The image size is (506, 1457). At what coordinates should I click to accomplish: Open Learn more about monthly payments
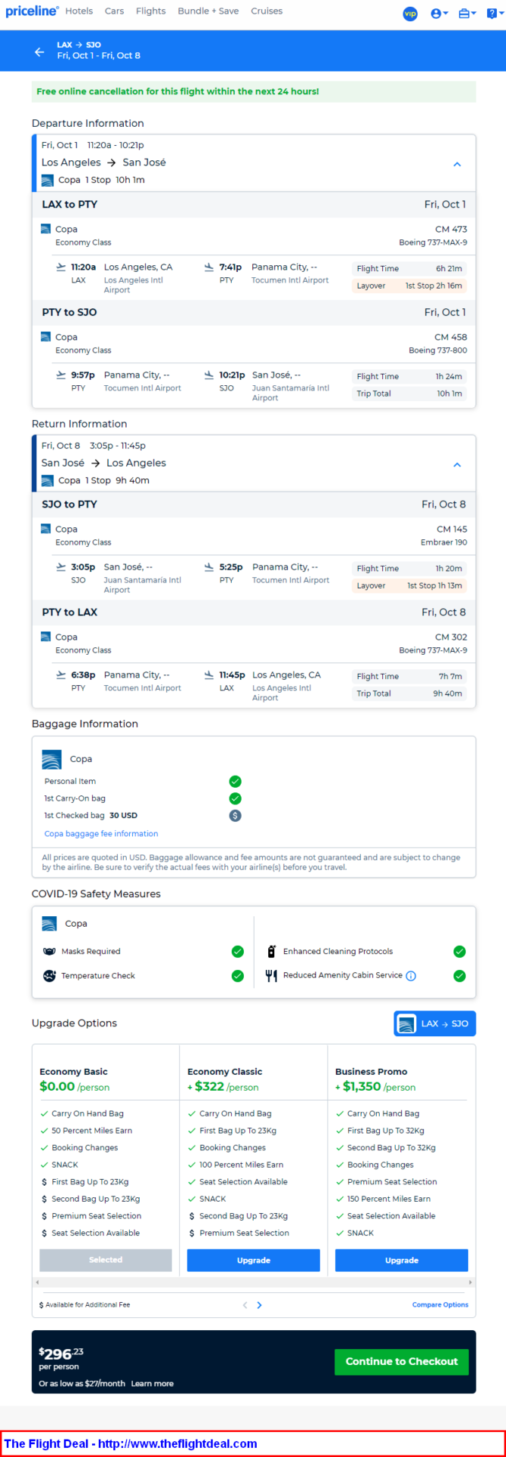click(x=153, y=1384)
